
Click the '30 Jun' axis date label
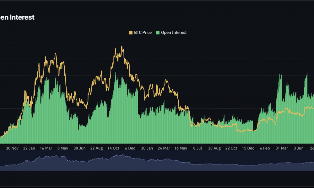[x=79, y=148]
